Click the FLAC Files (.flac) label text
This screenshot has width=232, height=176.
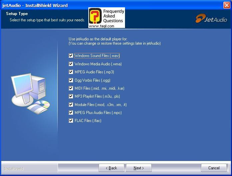pos(88,121)
